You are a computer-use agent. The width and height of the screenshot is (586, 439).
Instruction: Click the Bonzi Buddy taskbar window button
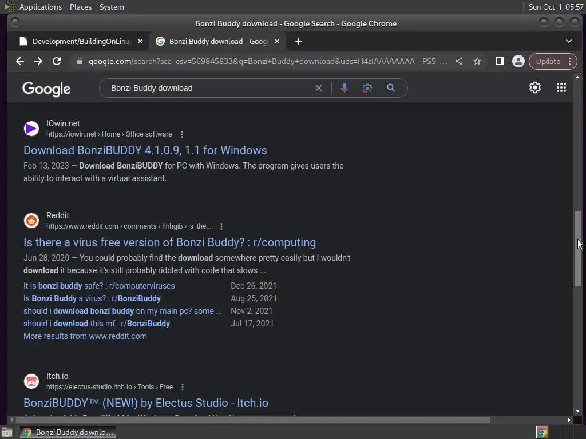pos(68,433)
